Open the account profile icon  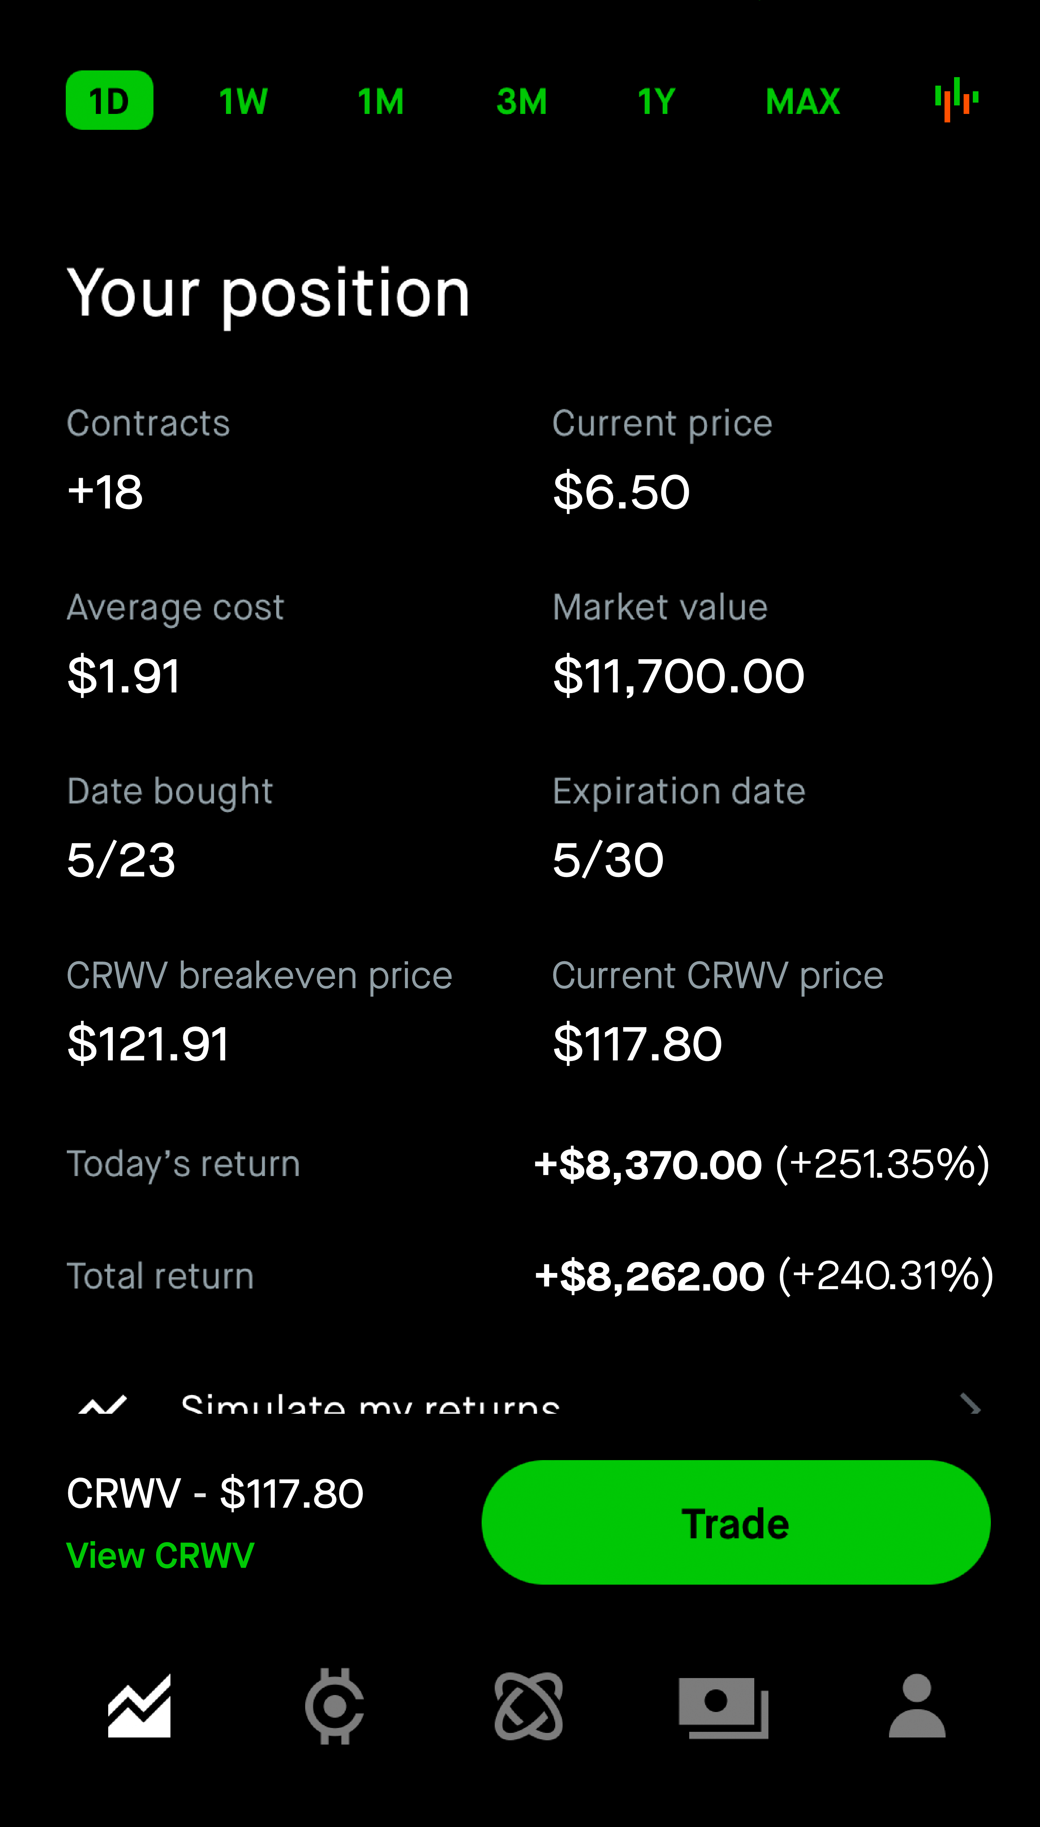917,1706
